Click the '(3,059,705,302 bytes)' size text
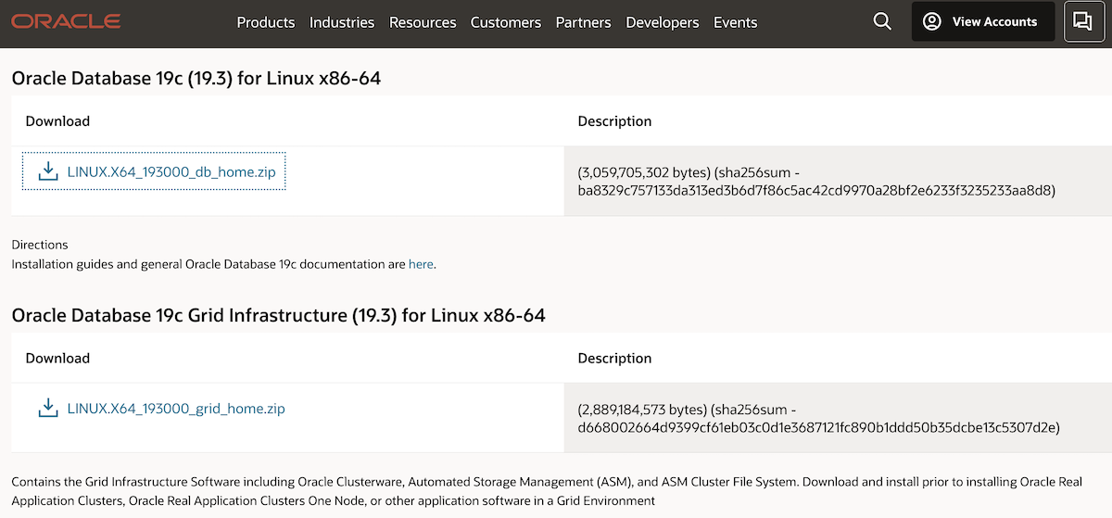The image size is (1112, 518). [646, 172]
